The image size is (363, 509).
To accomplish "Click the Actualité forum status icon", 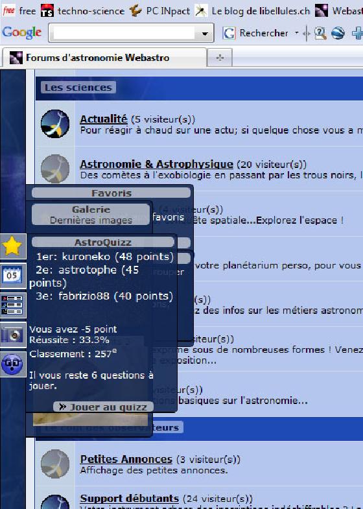I will click(x=55, y=124).
